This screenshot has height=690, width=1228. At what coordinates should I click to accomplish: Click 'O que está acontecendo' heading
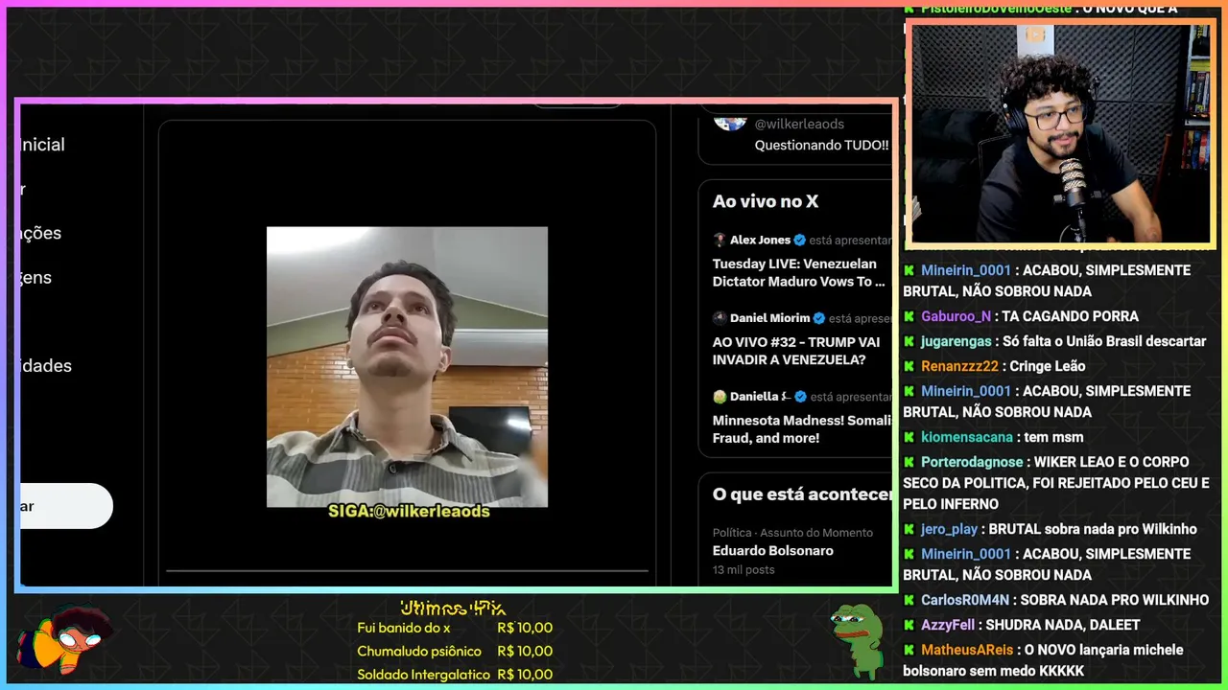(x=802, y=494)
